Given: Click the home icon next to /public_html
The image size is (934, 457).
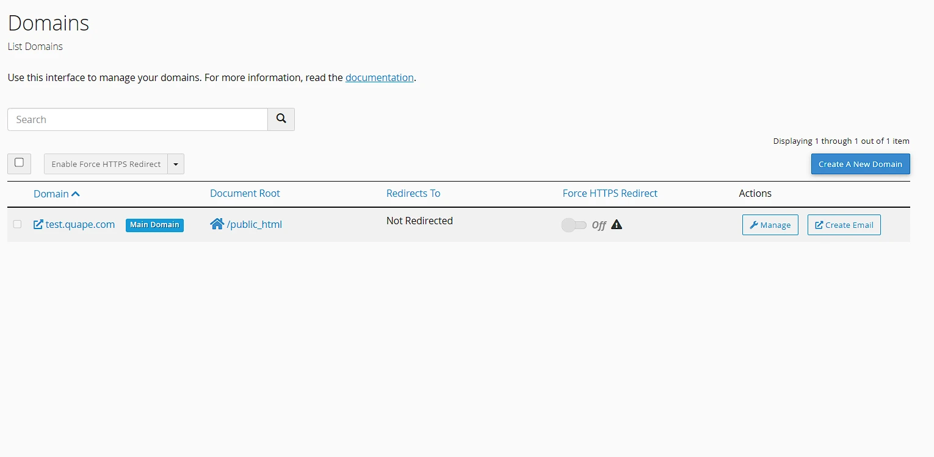Looking at the screenshot, I should click(x=217, y=224).
